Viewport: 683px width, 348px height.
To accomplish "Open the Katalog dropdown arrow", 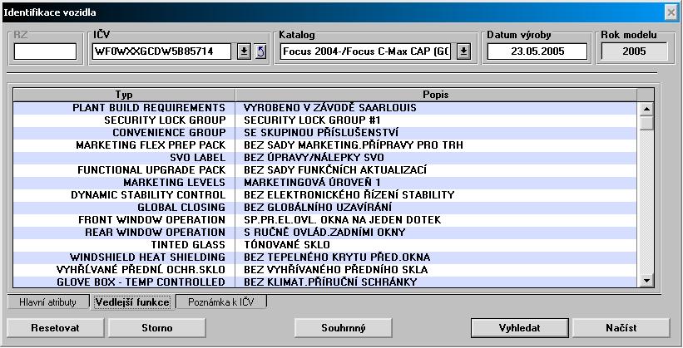I will coord(463,51).
